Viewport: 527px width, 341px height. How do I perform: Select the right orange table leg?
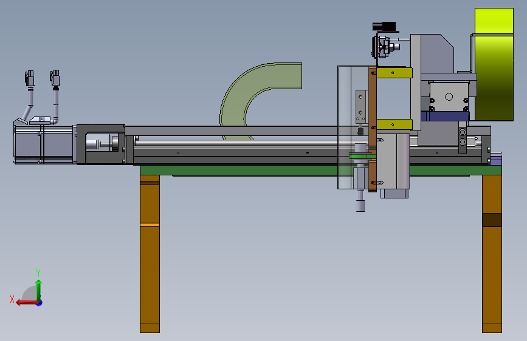tap(492, 254)
